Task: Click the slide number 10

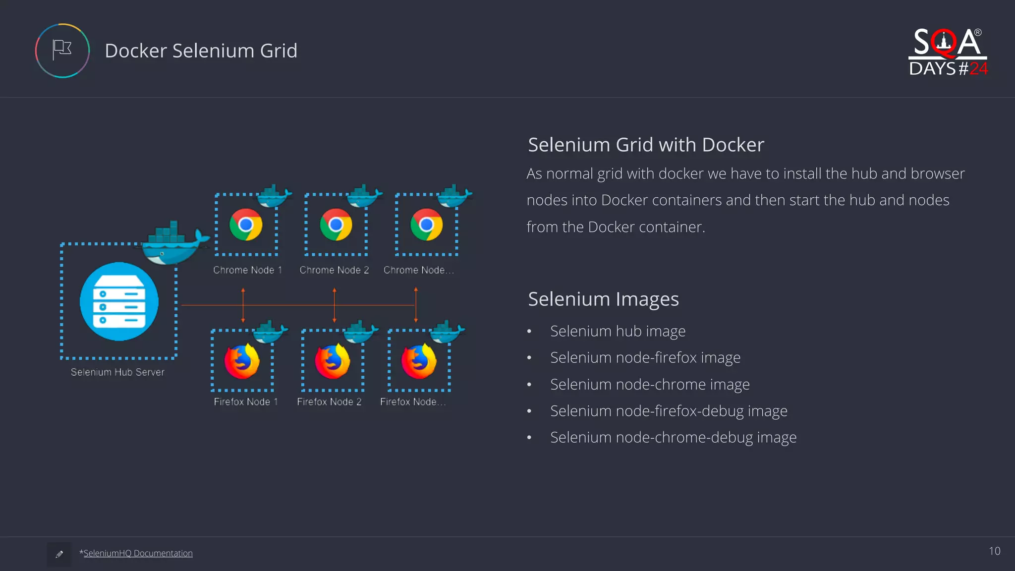Action: tap(994, 551)
